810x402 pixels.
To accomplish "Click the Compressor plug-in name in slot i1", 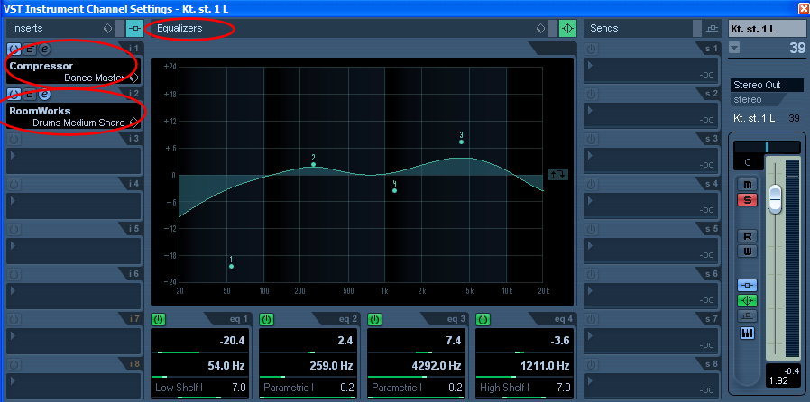I will [x=41, y=66].
